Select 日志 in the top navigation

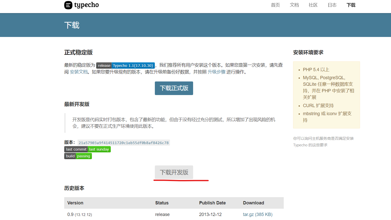coord(332,5)
